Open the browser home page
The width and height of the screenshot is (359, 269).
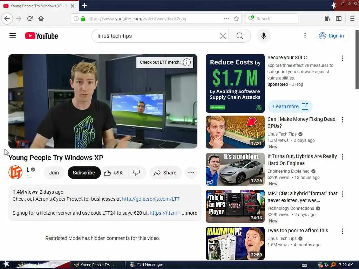[41, 19]
